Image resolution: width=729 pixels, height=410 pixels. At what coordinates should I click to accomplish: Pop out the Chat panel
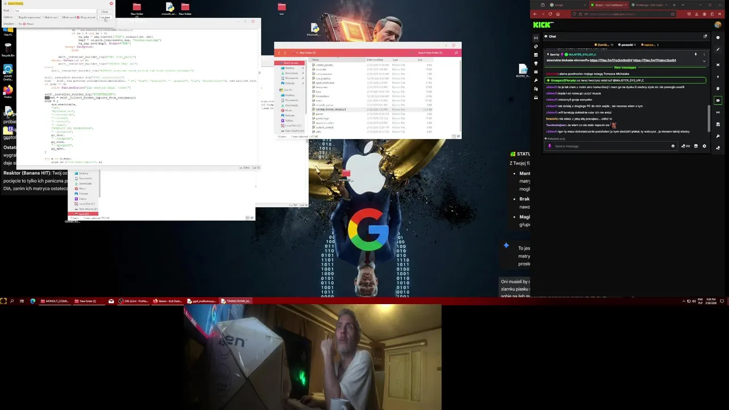pos(705,36)
